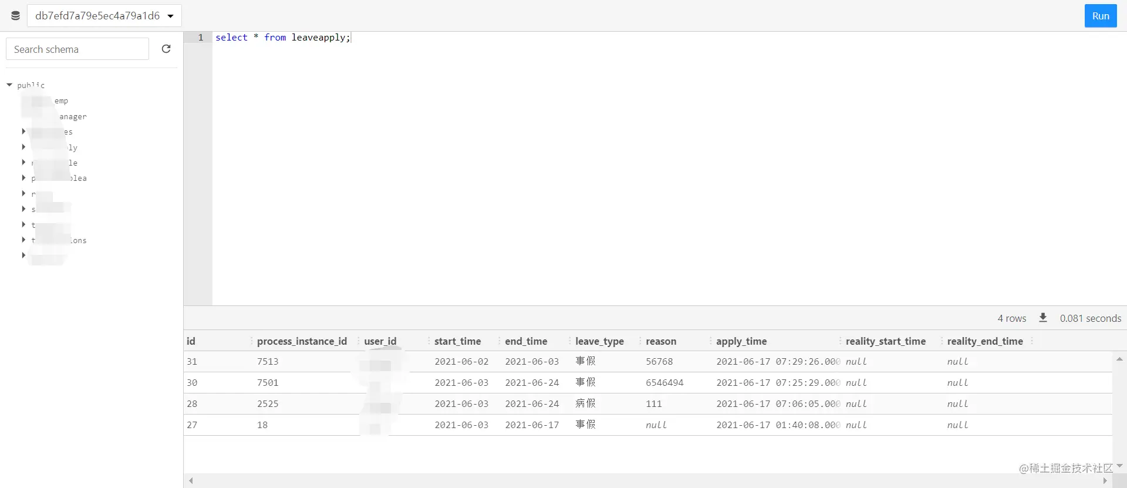Viewport: 1127px width, 488px height.
Task: Click the results scroll up arrow
Action: [x=1119, y=359]
